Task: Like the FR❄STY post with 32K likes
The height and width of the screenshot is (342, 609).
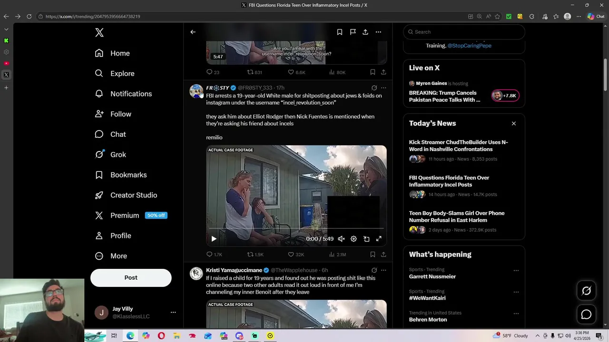Action: coord(296,255)
